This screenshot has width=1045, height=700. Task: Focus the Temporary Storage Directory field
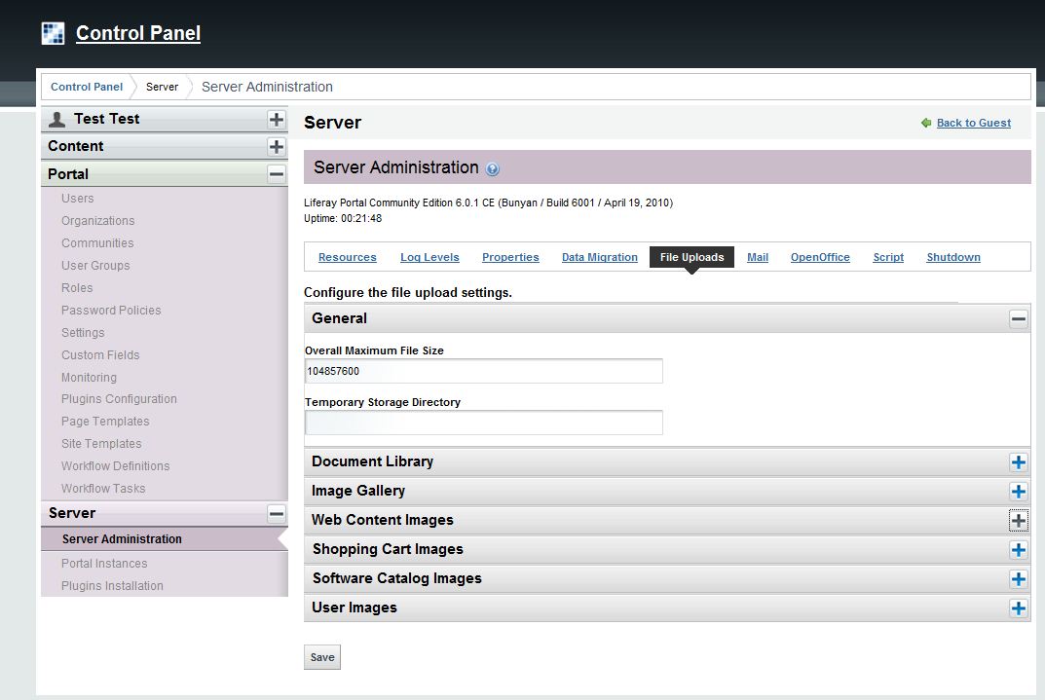[x=483, y=423]
